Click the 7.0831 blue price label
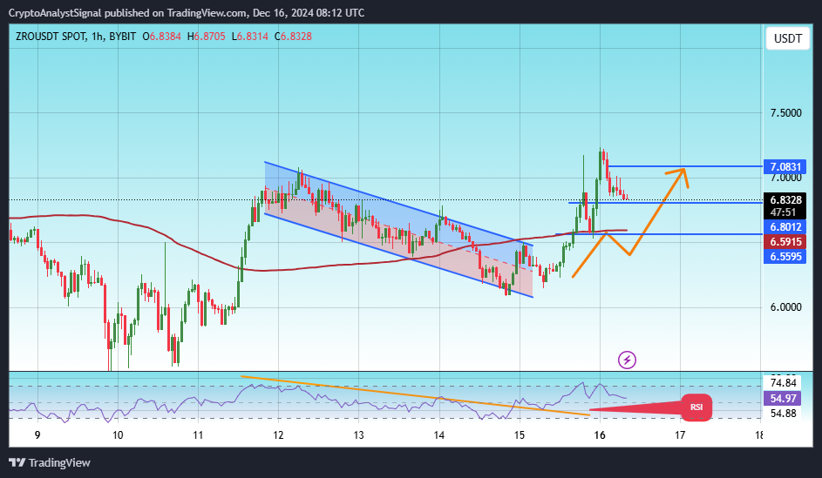 [785, 167]
